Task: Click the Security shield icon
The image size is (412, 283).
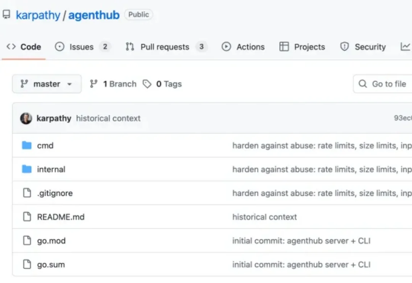Action: tap(345, 46)
